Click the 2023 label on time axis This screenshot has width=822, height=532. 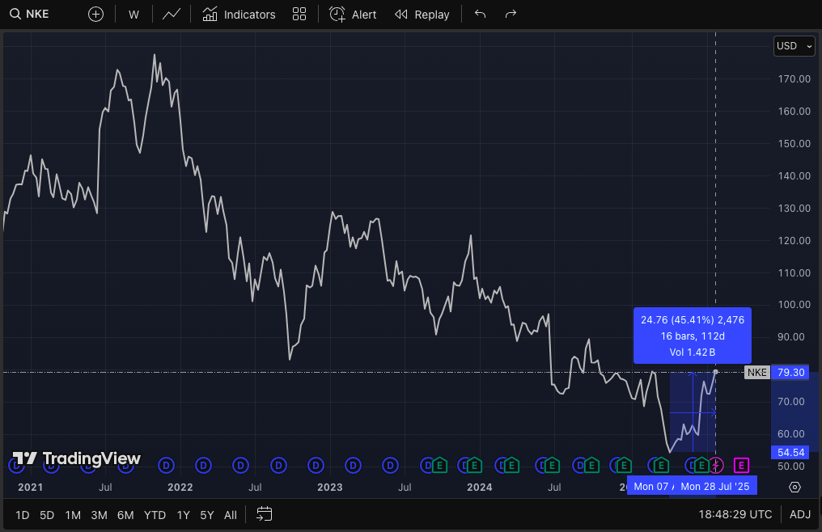[x=330, y=488]
